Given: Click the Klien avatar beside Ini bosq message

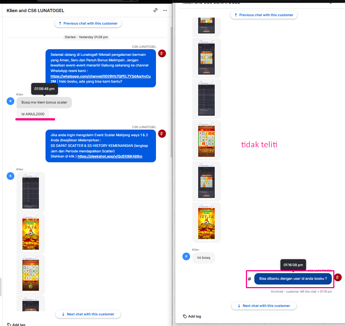Looking at the screenshot, I should (186, 256).
